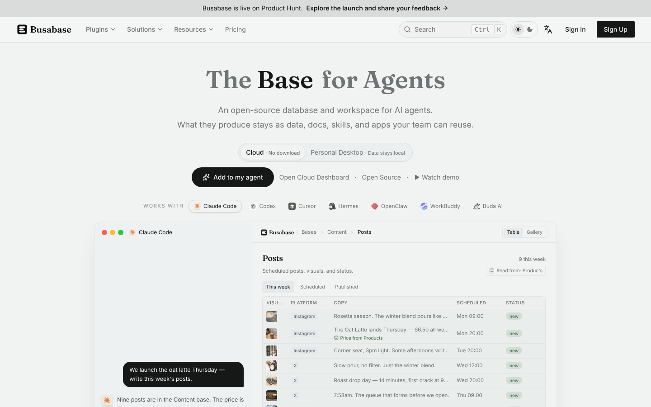Viewport: 651px width, 407px height.
Task: Switch to dark theme moon icon
Action: [x=530, y=29]
